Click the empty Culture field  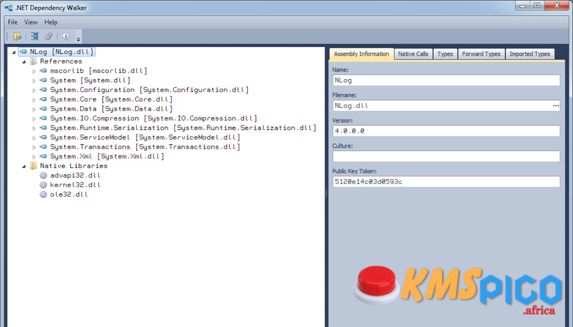[x=446, y=156]
